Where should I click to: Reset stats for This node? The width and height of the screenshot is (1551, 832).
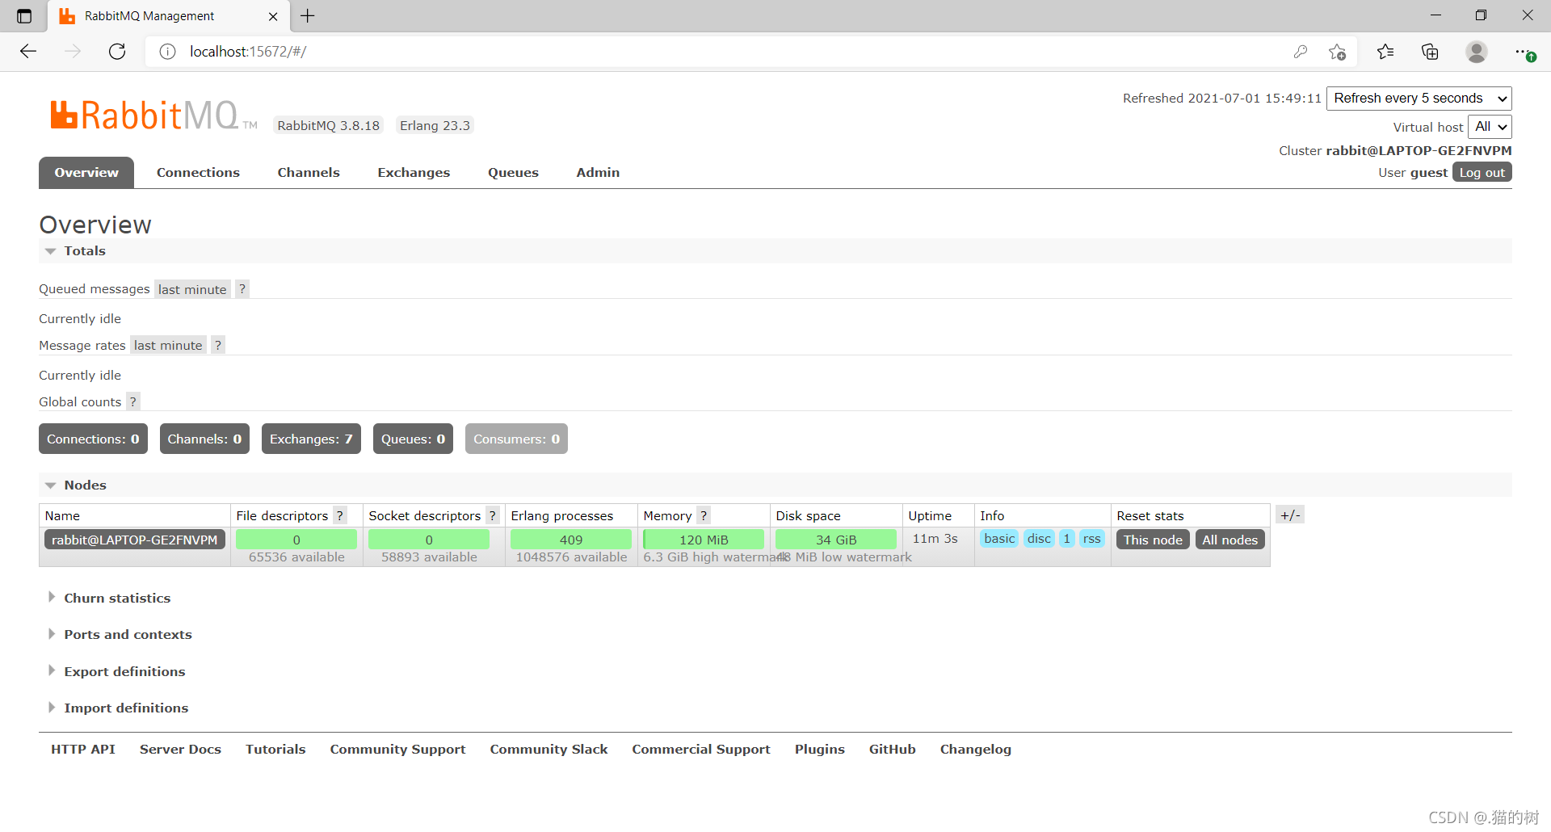pos(1153,540)
